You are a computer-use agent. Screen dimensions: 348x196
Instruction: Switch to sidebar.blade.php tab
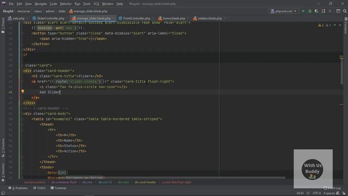209,19
